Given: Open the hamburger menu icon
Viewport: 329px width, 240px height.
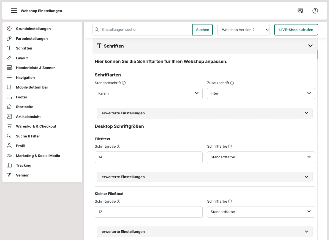Looking at the screenshot, I should pyautogui.click(x=14, y=11).
